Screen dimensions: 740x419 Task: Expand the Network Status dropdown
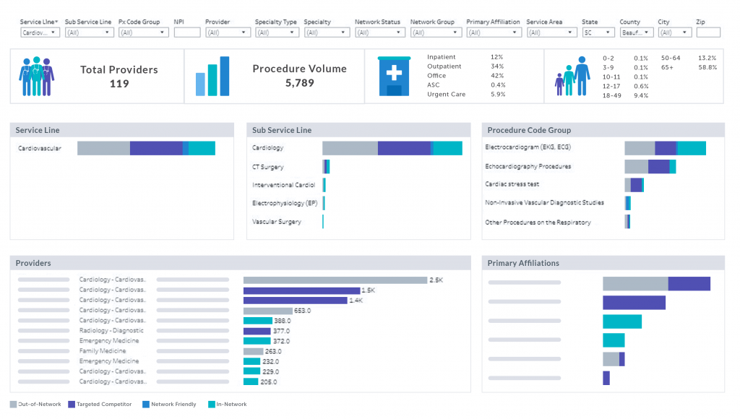coord(378,32)
